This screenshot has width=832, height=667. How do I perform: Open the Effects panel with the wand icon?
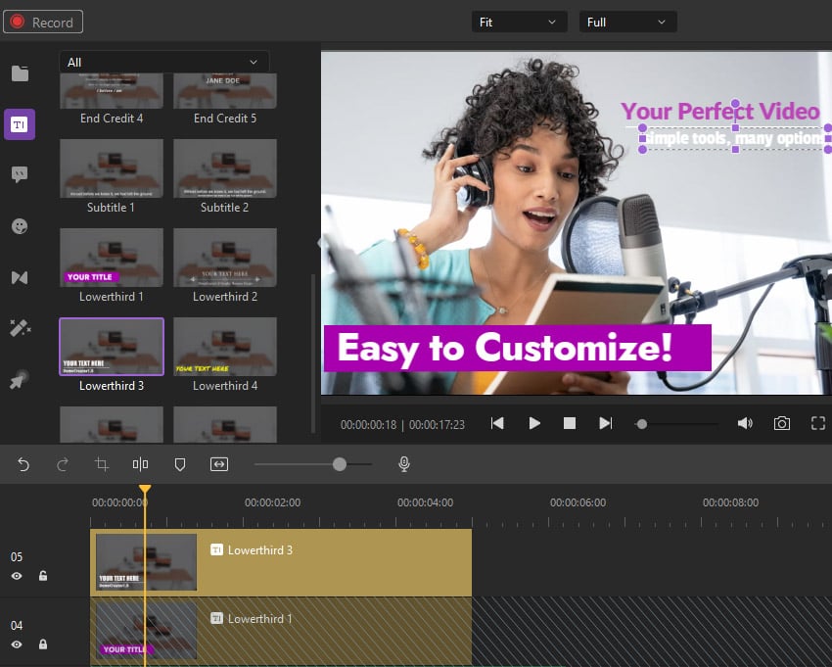[20, 328]
